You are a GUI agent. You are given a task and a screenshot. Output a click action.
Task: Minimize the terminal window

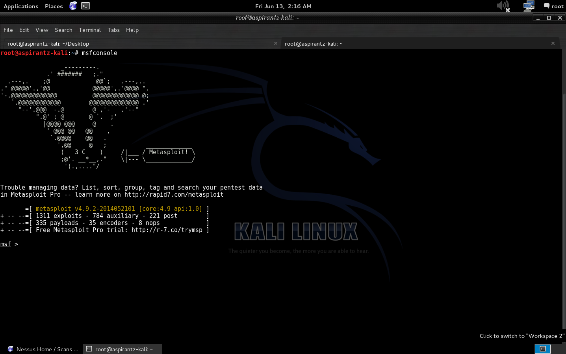pos(538,18)
